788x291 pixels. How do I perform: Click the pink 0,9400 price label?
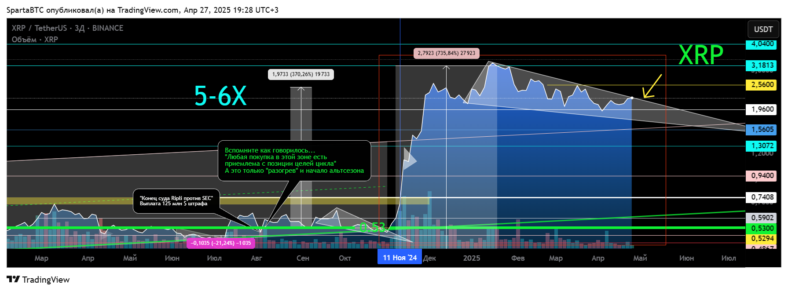click(x=762, y=176)
